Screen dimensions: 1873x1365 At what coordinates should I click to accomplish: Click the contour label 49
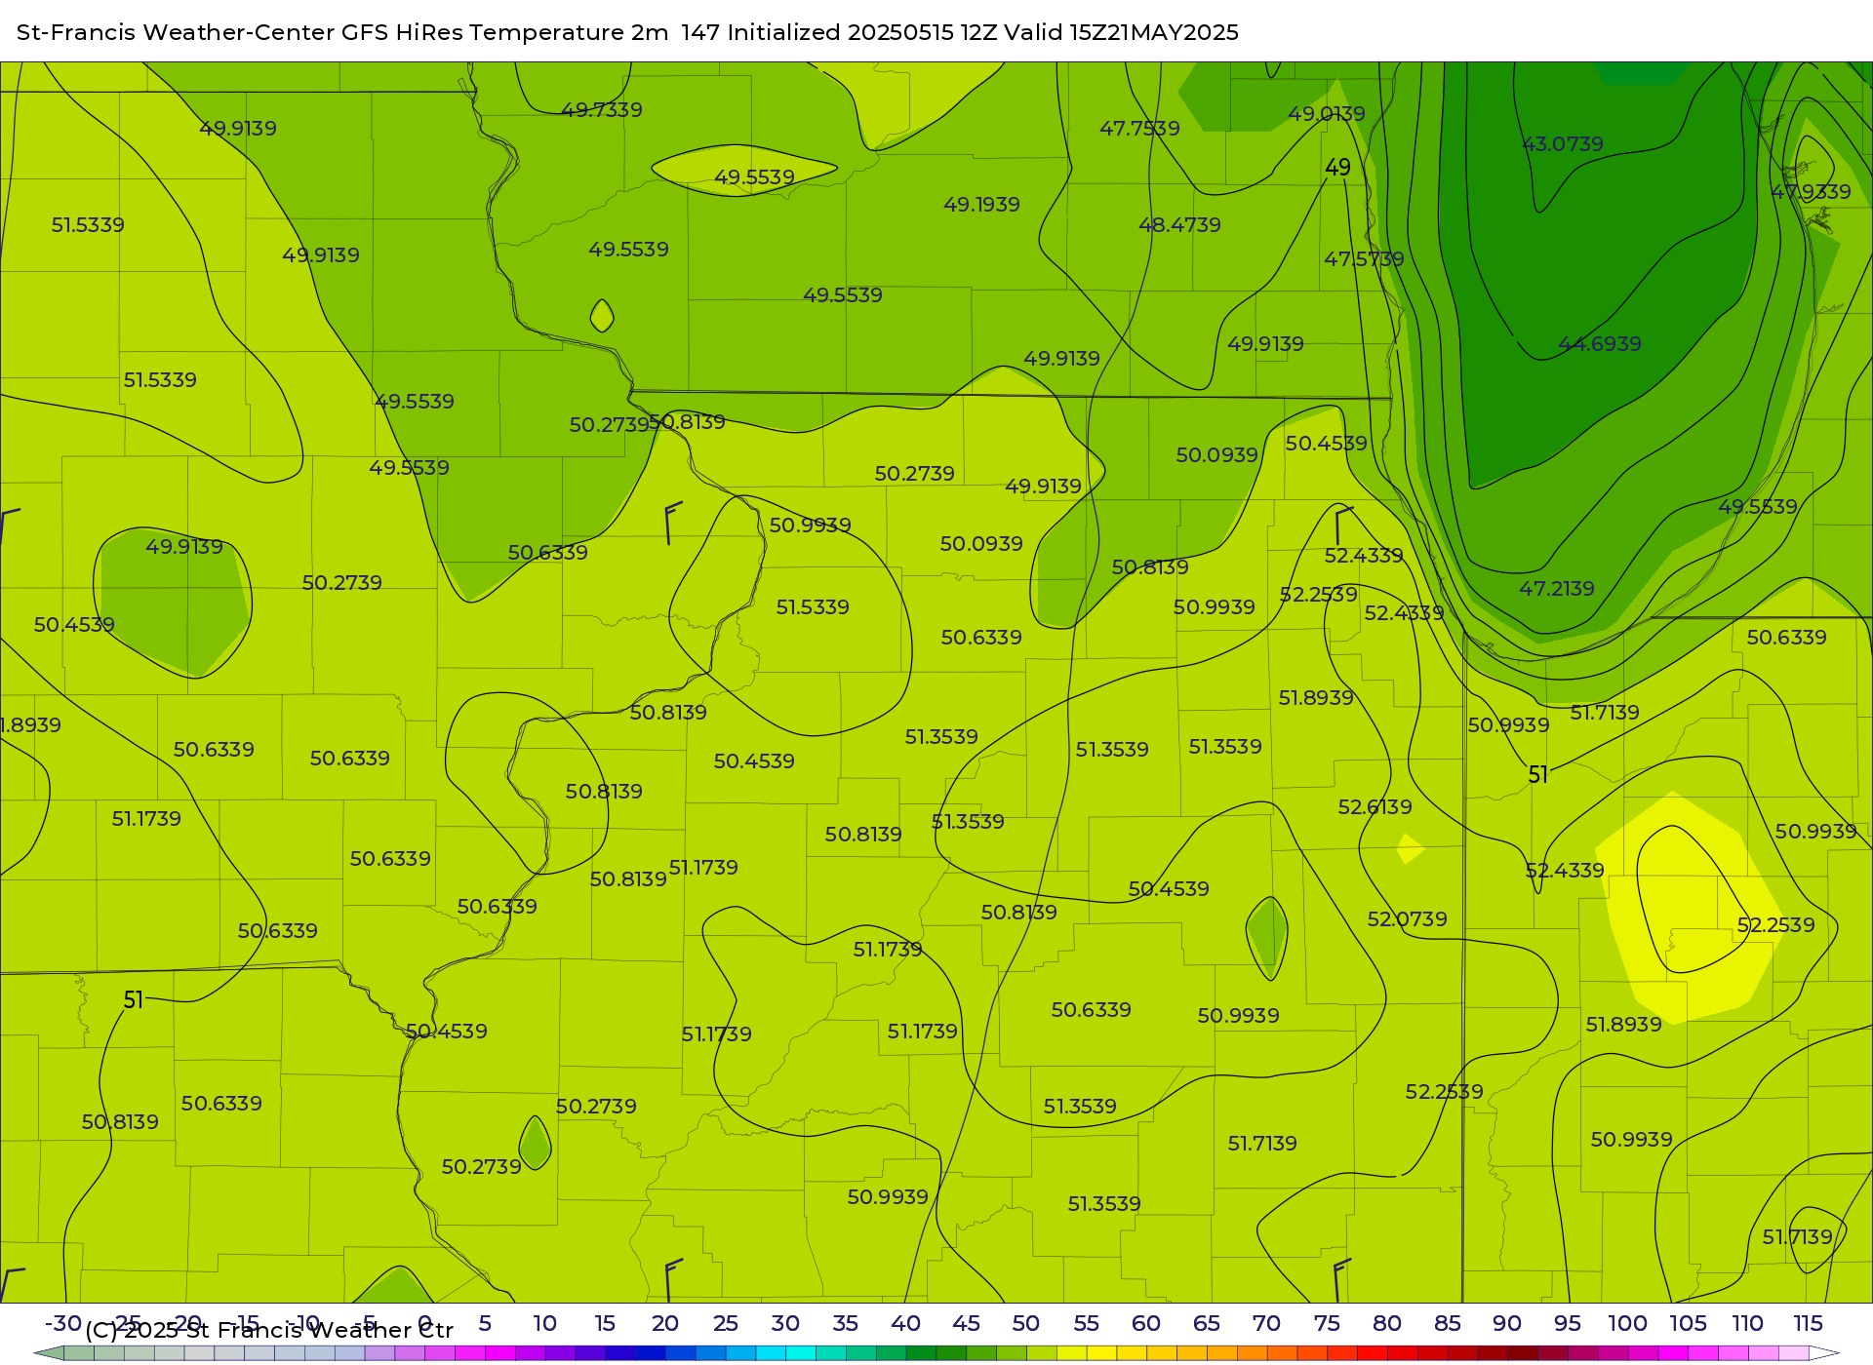point(1337,168)
